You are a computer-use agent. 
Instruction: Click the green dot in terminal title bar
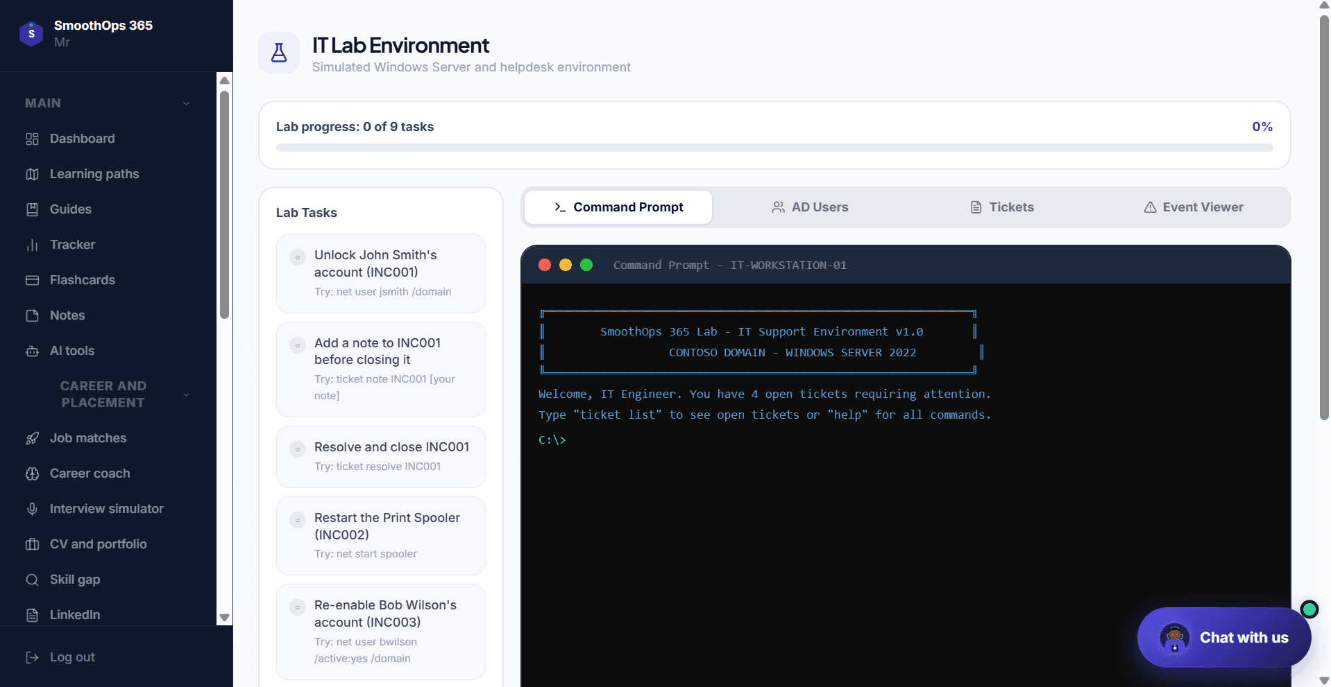[x=586, y=265]
